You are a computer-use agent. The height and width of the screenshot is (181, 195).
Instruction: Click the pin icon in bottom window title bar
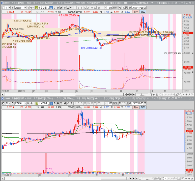click(x=176, y=98)
